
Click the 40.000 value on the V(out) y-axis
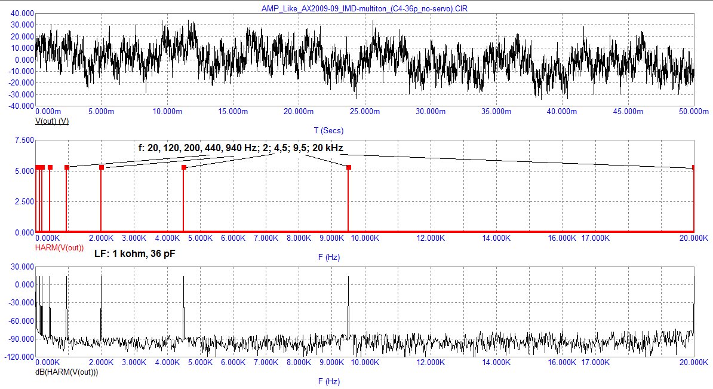22,14
